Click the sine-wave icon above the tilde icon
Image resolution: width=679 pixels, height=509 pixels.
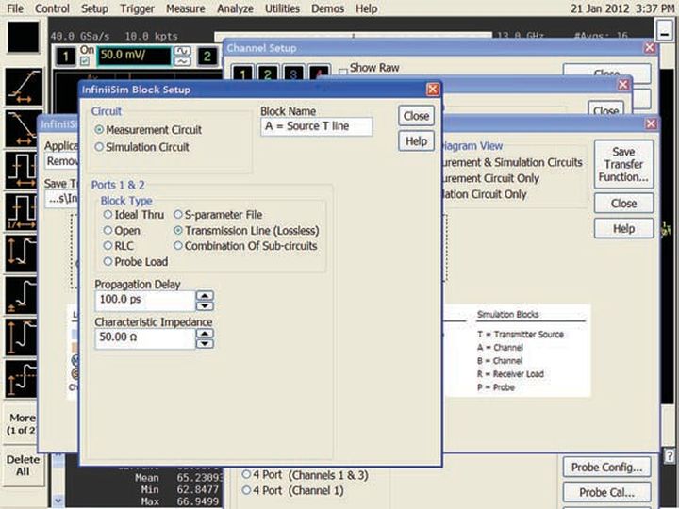tap(183, 51)
